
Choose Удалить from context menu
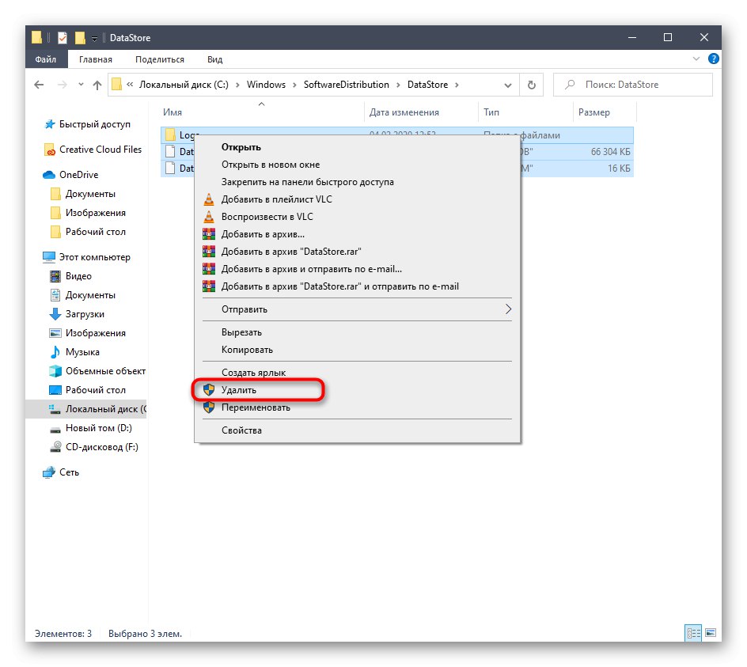pos(358,390)
